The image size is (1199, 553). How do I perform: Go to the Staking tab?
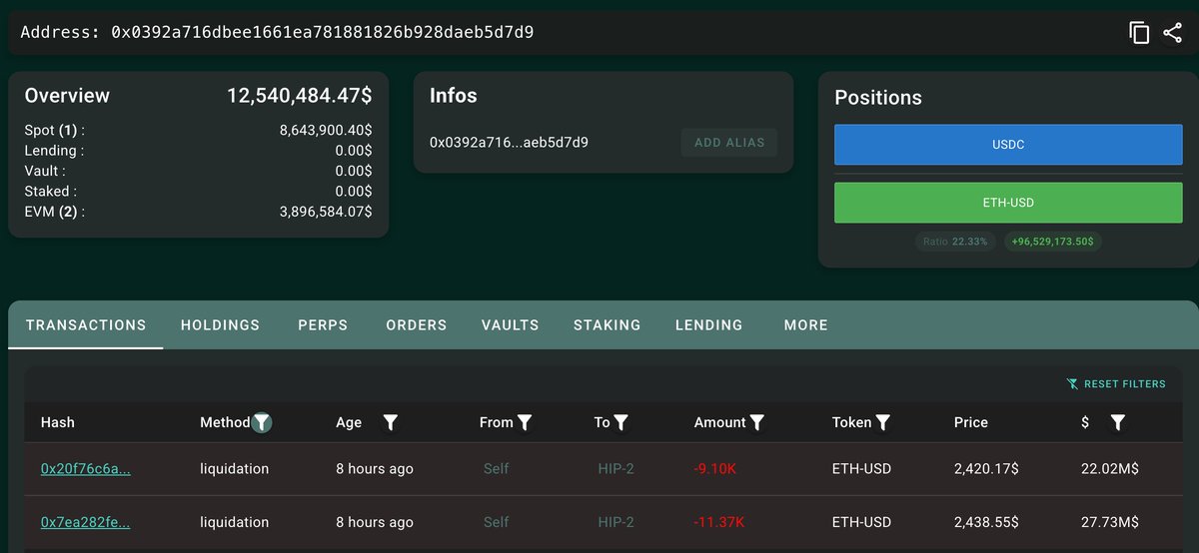coord(606,324)
